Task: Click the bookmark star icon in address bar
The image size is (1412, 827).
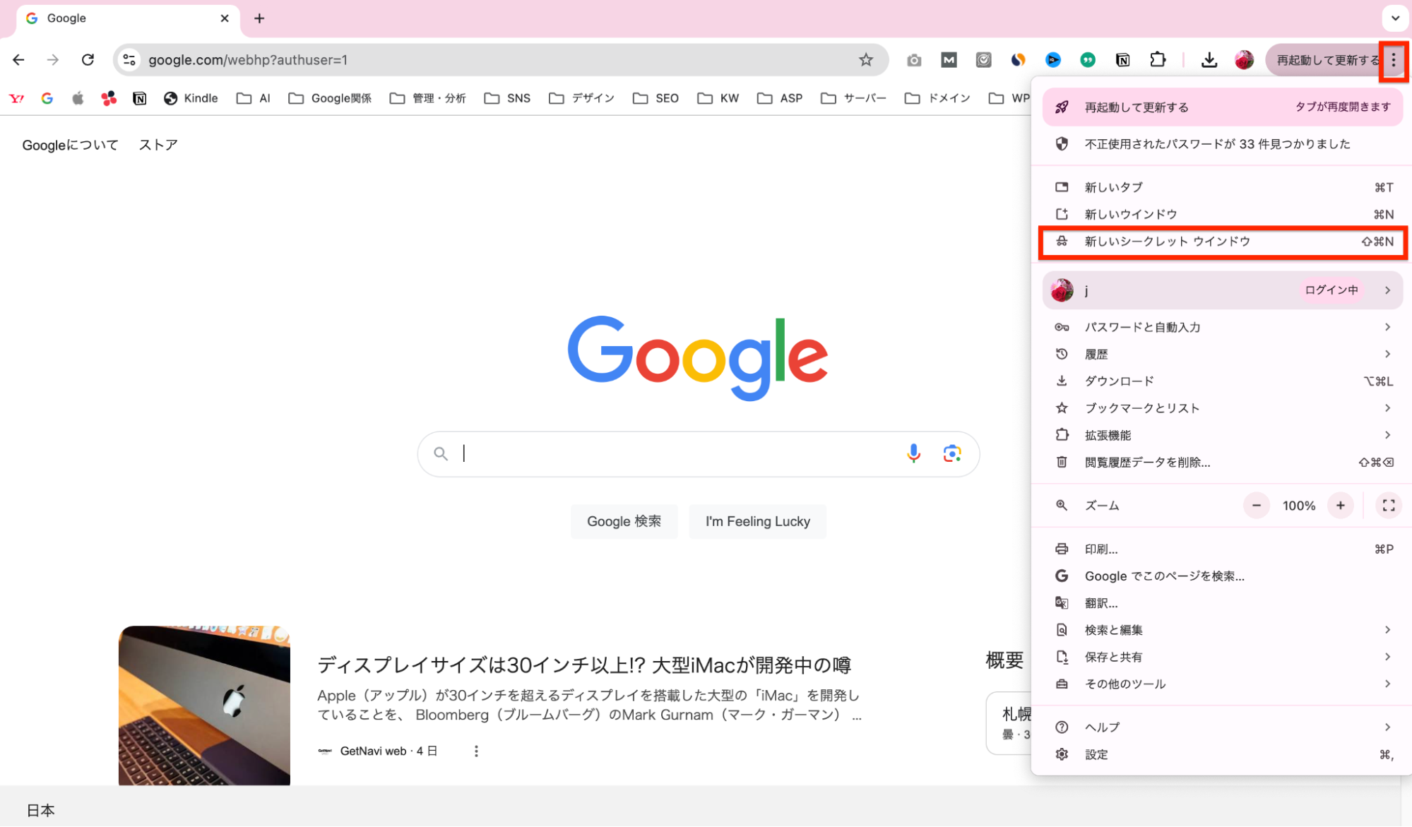Action: point(866,60)
